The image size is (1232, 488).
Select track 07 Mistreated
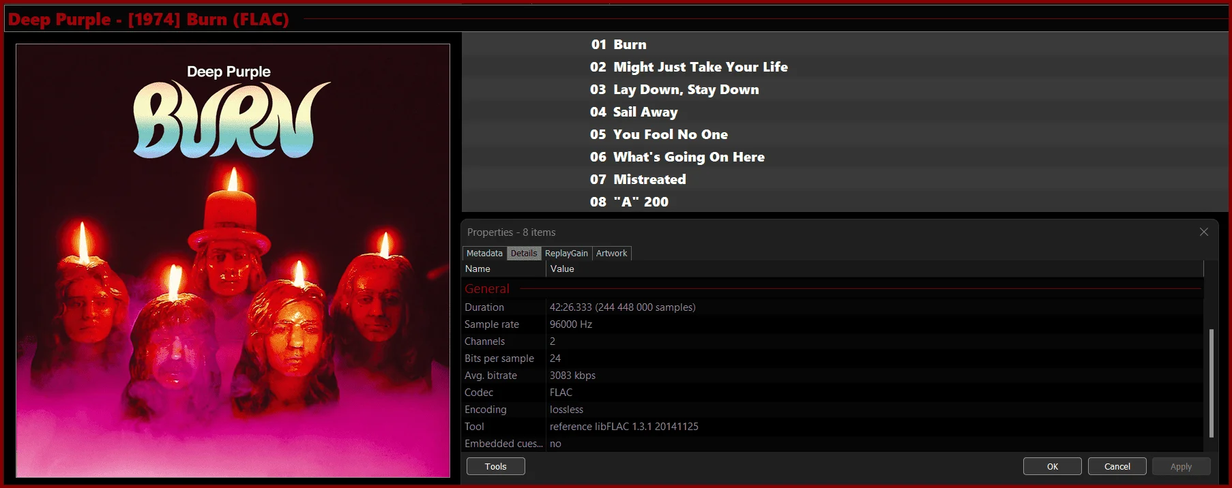coord(845,179)
